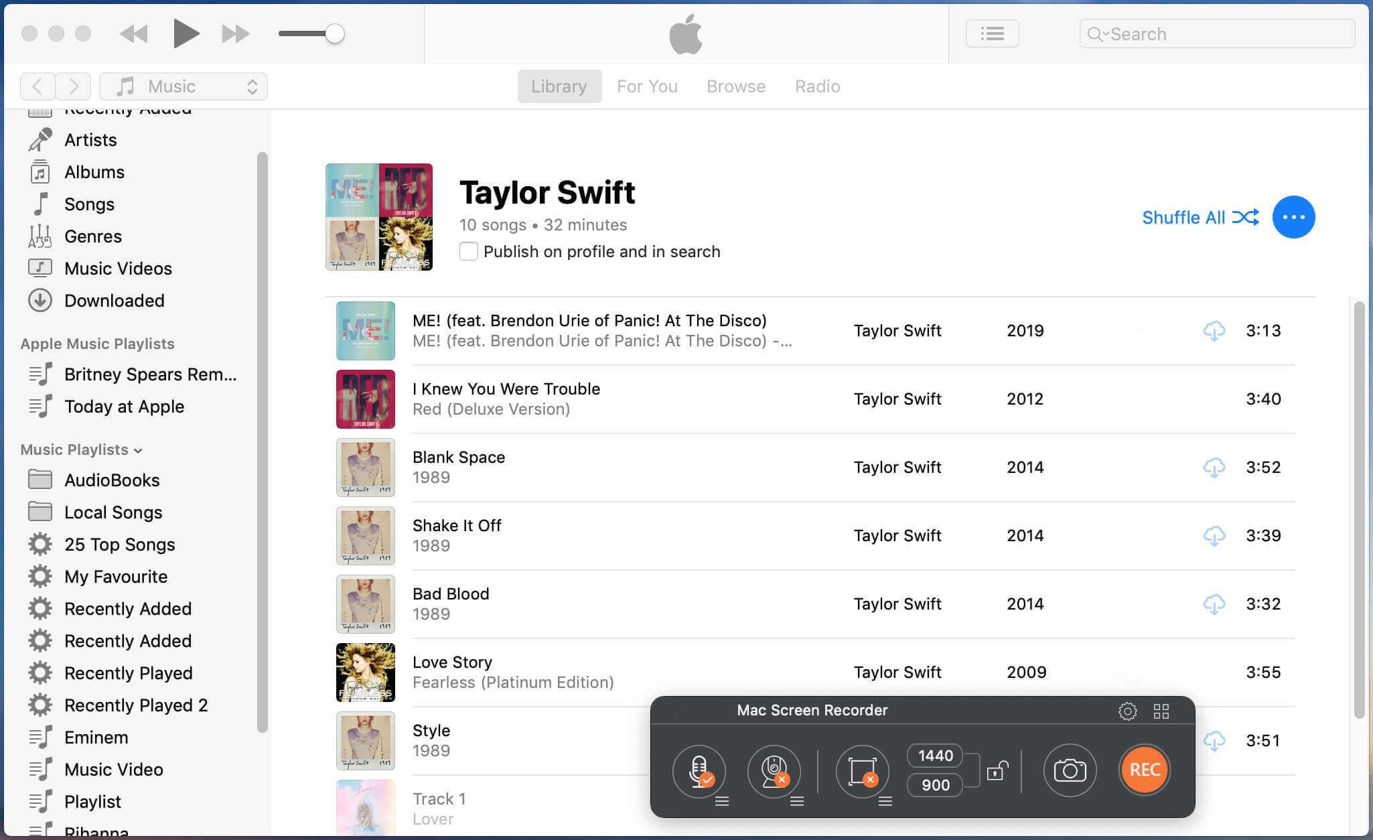Click the download icon for Bad Blood

point(1213,602)
